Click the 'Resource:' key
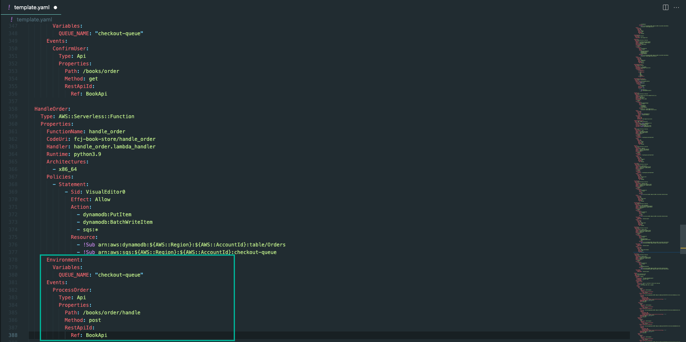The height and width of the screenshot is (342, 686). [x=84, y=237]
